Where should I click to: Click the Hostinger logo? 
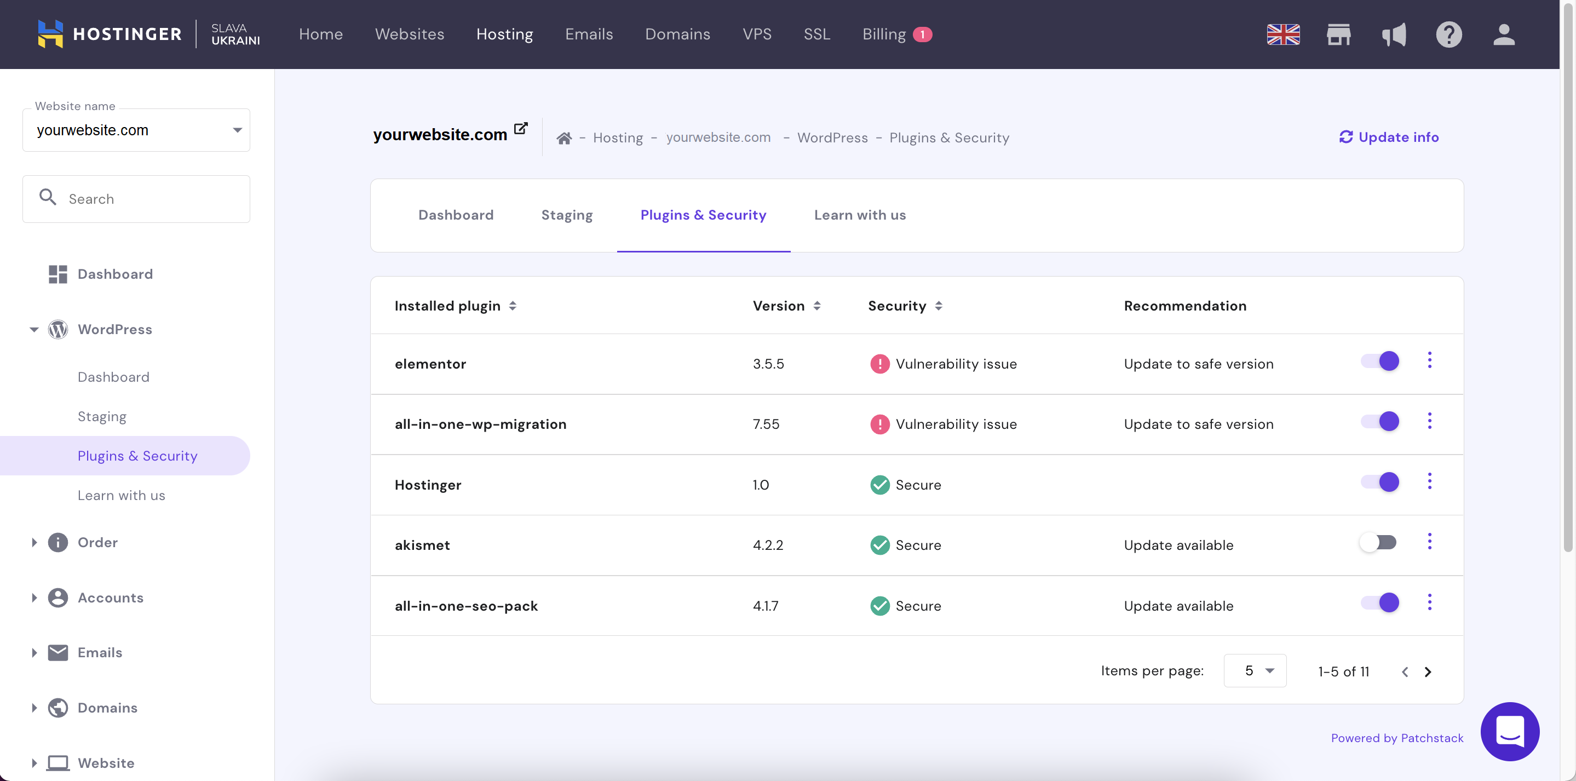pos(109,33)
